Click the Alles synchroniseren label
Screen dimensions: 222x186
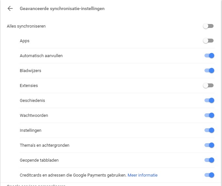[x=26, y=26]
